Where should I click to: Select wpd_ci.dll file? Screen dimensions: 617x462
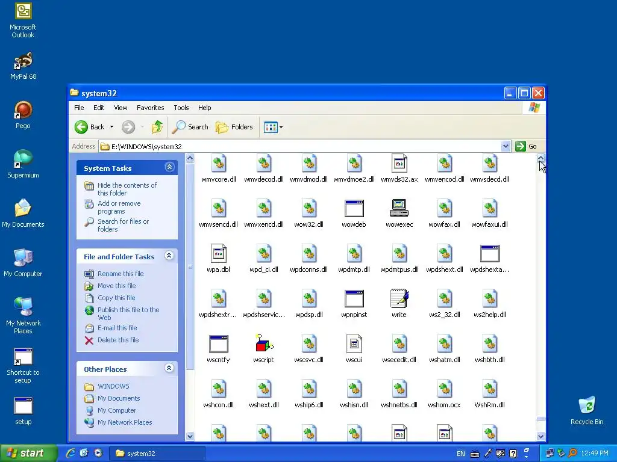point(264,258)
